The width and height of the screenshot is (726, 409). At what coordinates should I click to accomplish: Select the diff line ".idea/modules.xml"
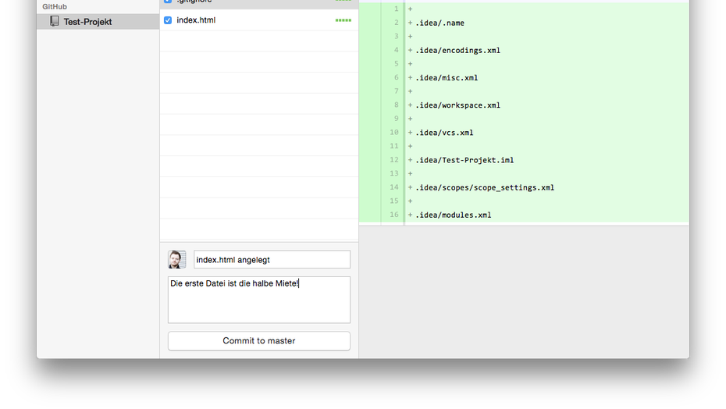pyautogui.click(x=453, y=215)
